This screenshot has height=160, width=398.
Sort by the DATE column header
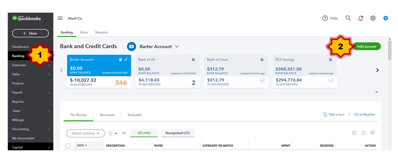pyautogui.click(x=82, y=146)
